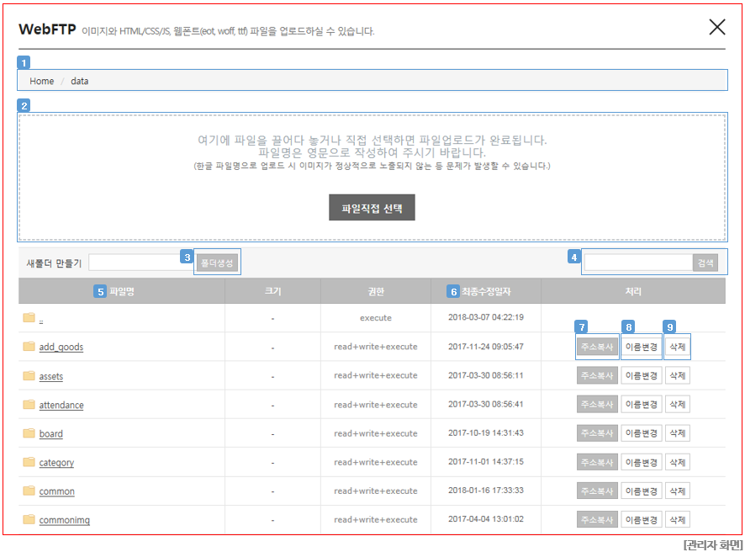Click the 검색 search button
This screenshot has height=552, width=745.
[x=705, y=263]
